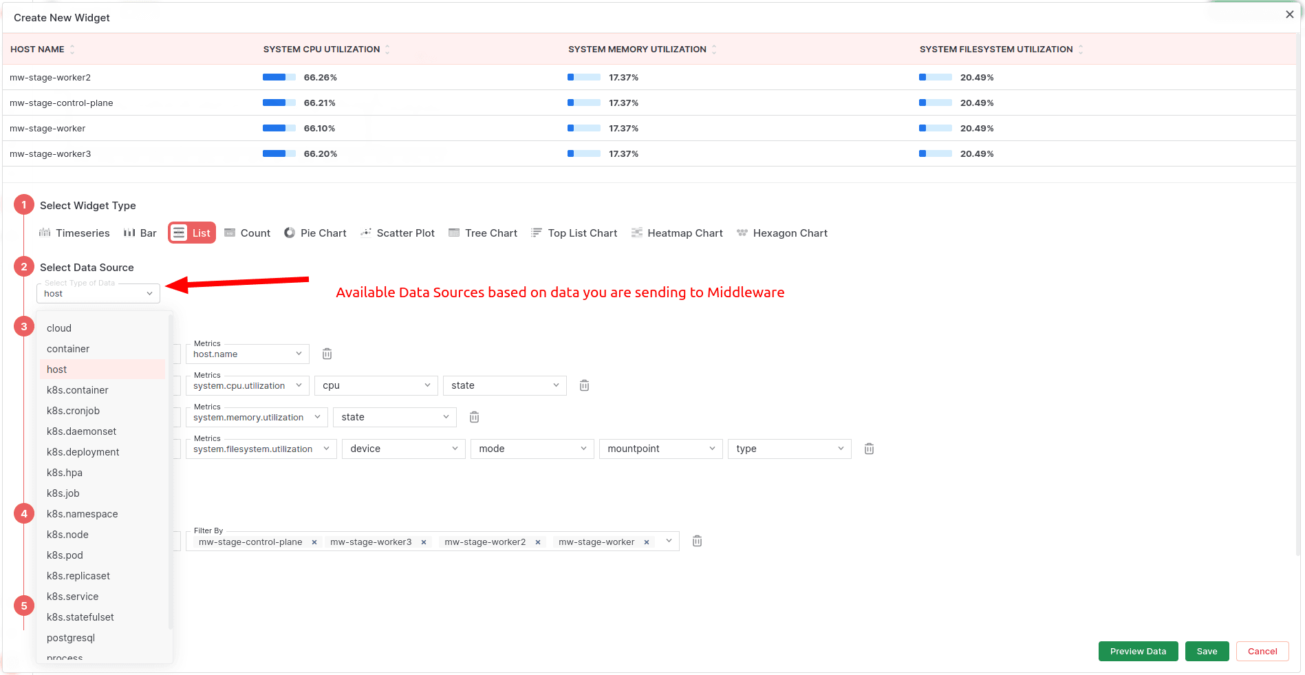
Task: Select k8s.pod from the data source list
Action: point(64,555)
